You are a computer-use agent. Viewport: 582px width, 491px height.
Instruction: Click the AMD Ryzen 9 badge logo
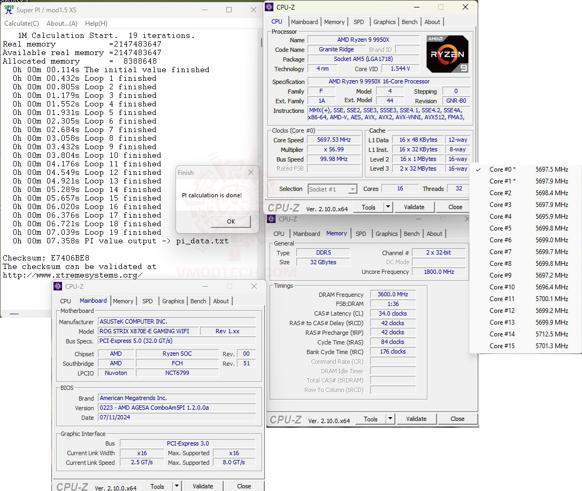[447, 54]
